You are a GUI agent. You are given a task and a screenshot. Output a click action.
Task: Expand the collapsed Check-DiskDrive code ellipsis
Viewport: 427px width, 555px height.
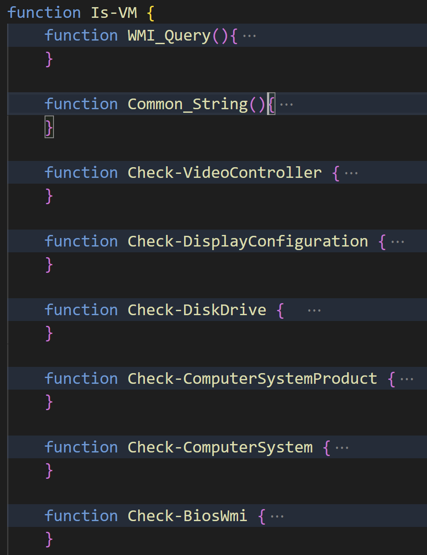(314, 311)
